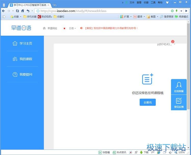Expand the 截图 dropdown arrow
Image resolution: width=191 pixels, height=155 pixels.
(x=157, y=17)
